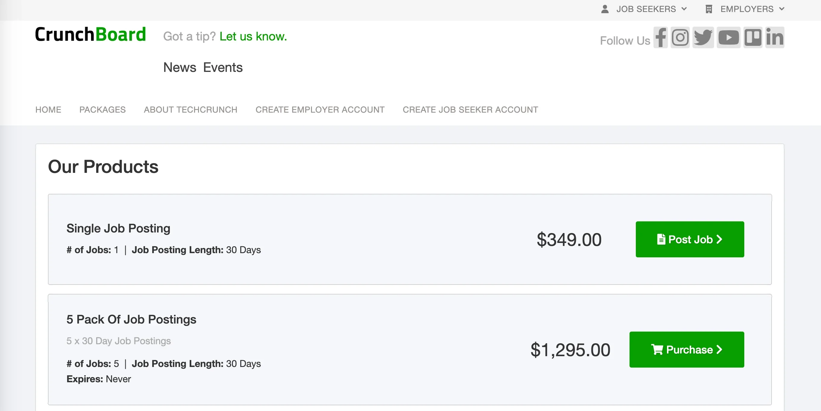Follow the 'Let us know.' link
The image size is (821, 411).
pos(253,36)
